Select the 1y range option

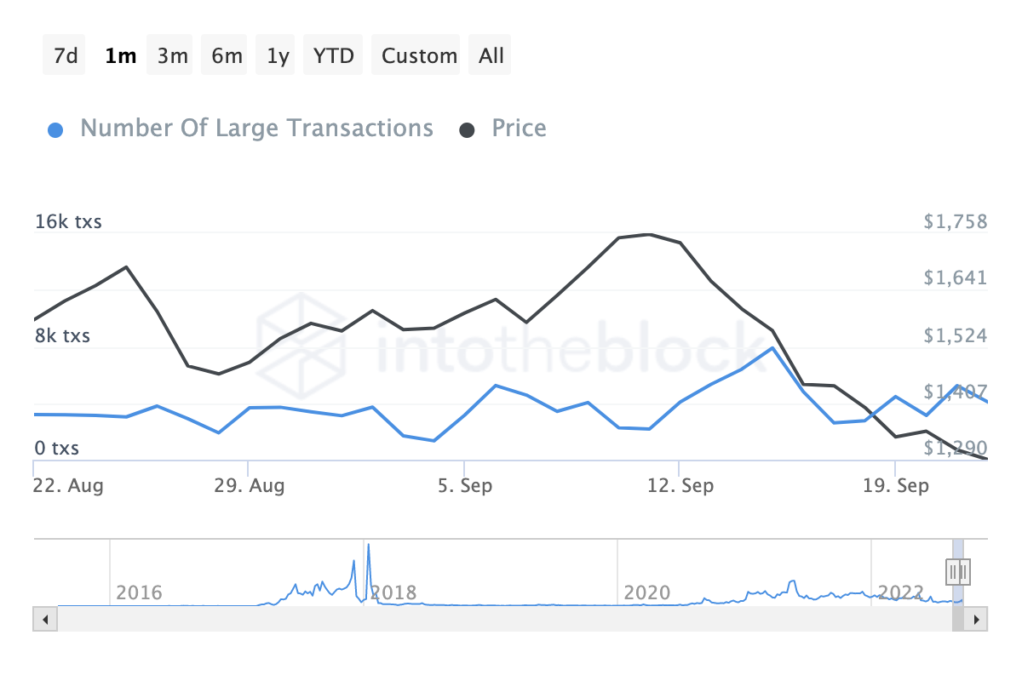click(x=278, y=56)
